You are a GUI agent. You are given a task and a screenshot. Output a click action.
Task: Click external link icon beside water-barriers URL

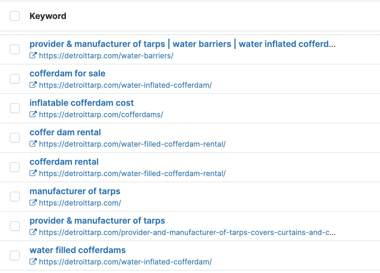point(33,56)
